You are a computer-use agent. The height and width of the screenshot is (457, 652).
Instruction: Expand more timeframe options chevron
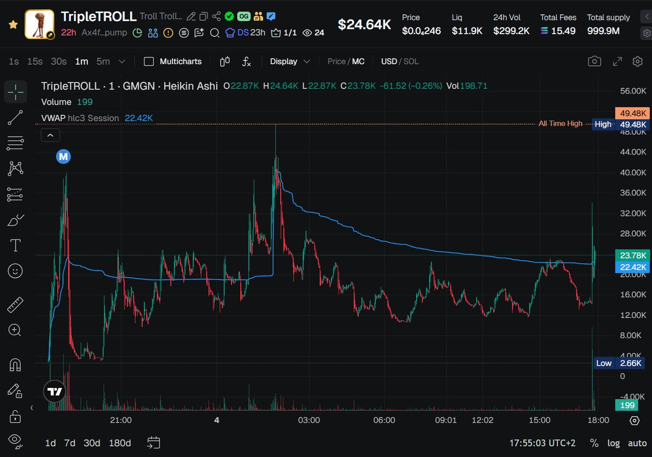coord(122,61)
